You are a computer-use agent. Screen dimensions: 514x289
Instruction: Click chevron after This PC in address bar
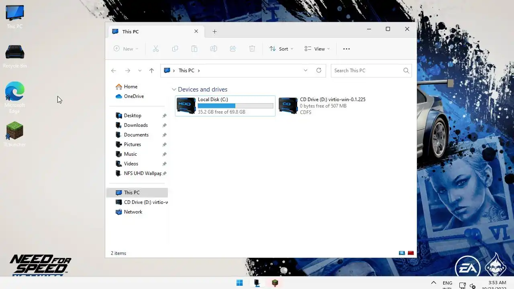pyautogui.click(x=199, y=71)
